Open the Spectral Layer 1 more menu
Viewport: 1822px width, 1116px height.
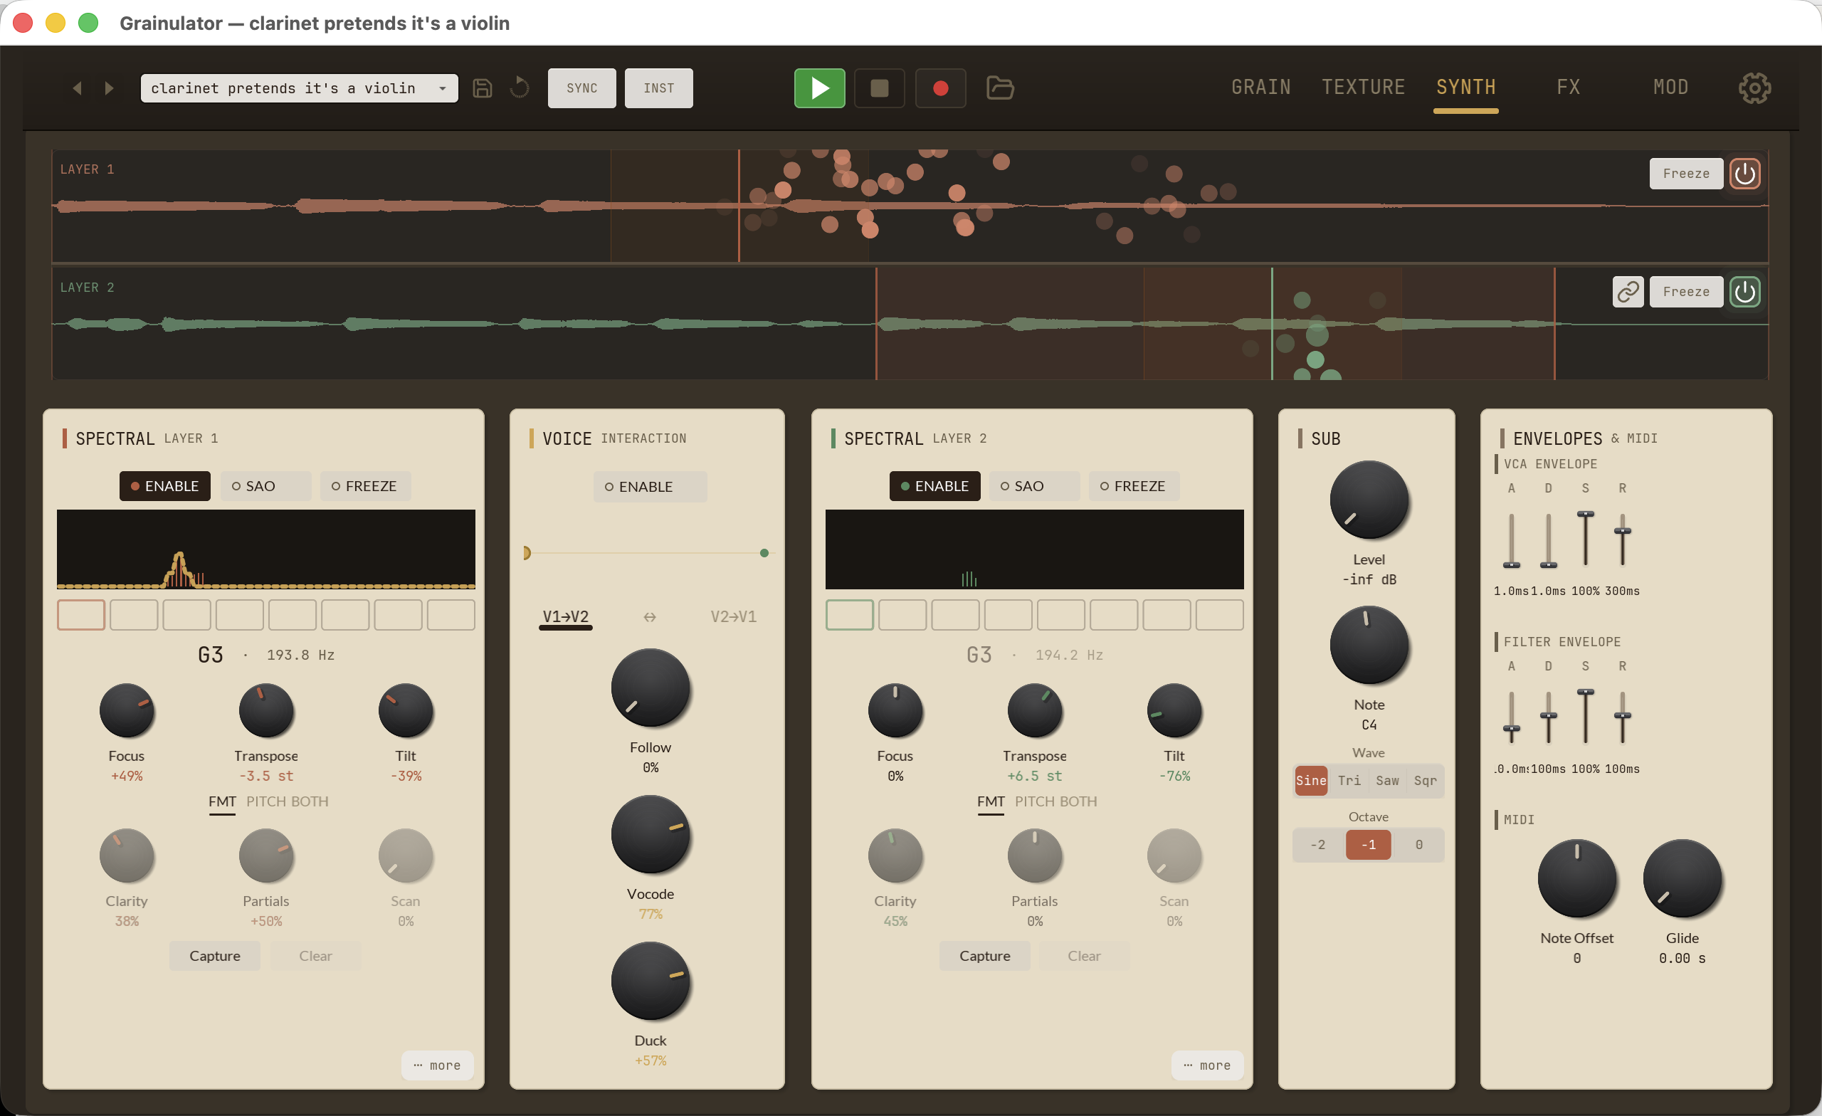437,1065
